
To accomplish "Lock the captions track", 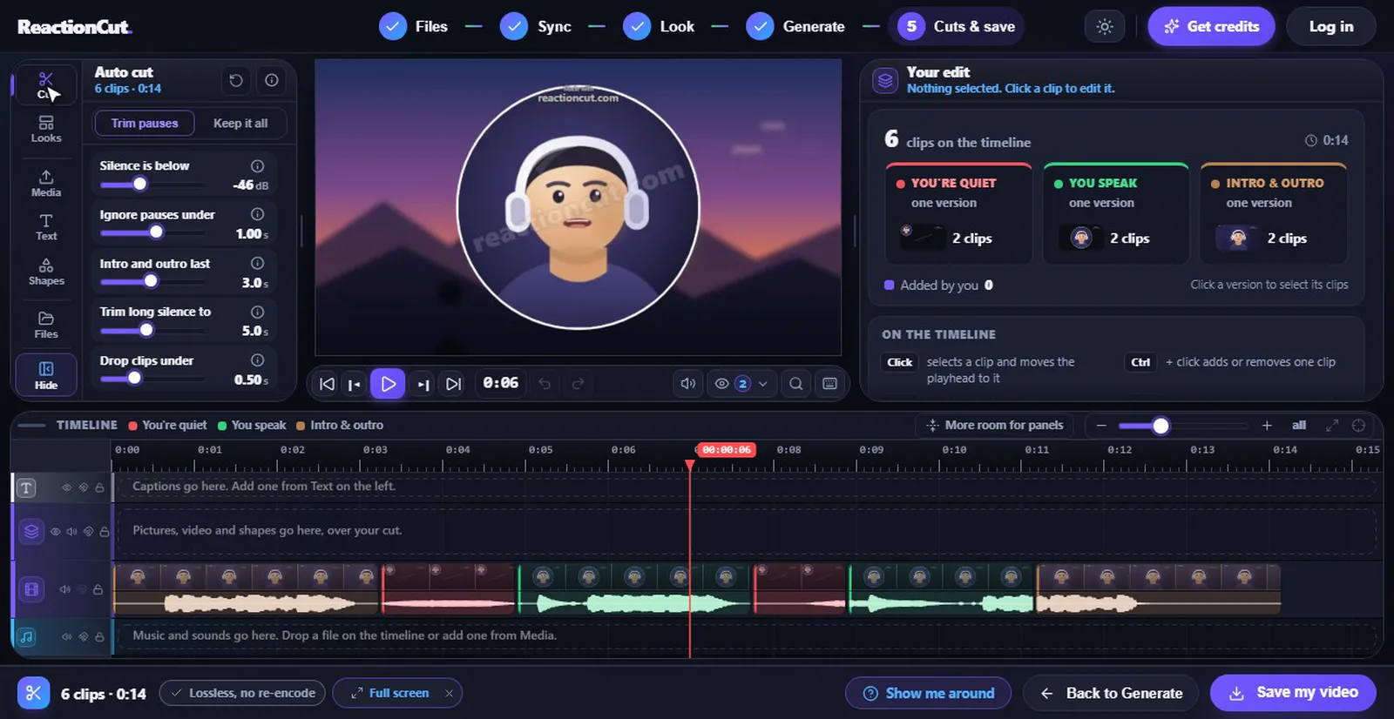I will tap(99, 487).
